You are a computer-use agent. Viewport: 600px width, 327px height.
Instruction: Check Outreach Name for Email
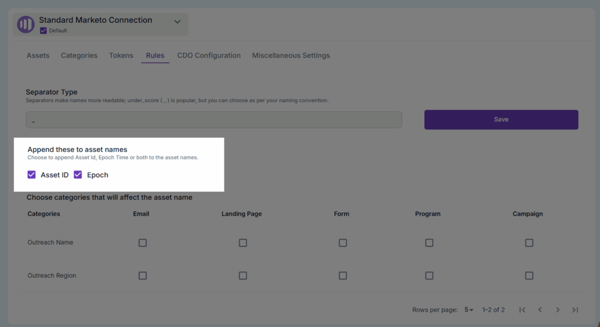[x=142, y=243]
